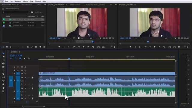Expand Source panel group tab overflow
The image size is (192, 108).
point(116,5)
